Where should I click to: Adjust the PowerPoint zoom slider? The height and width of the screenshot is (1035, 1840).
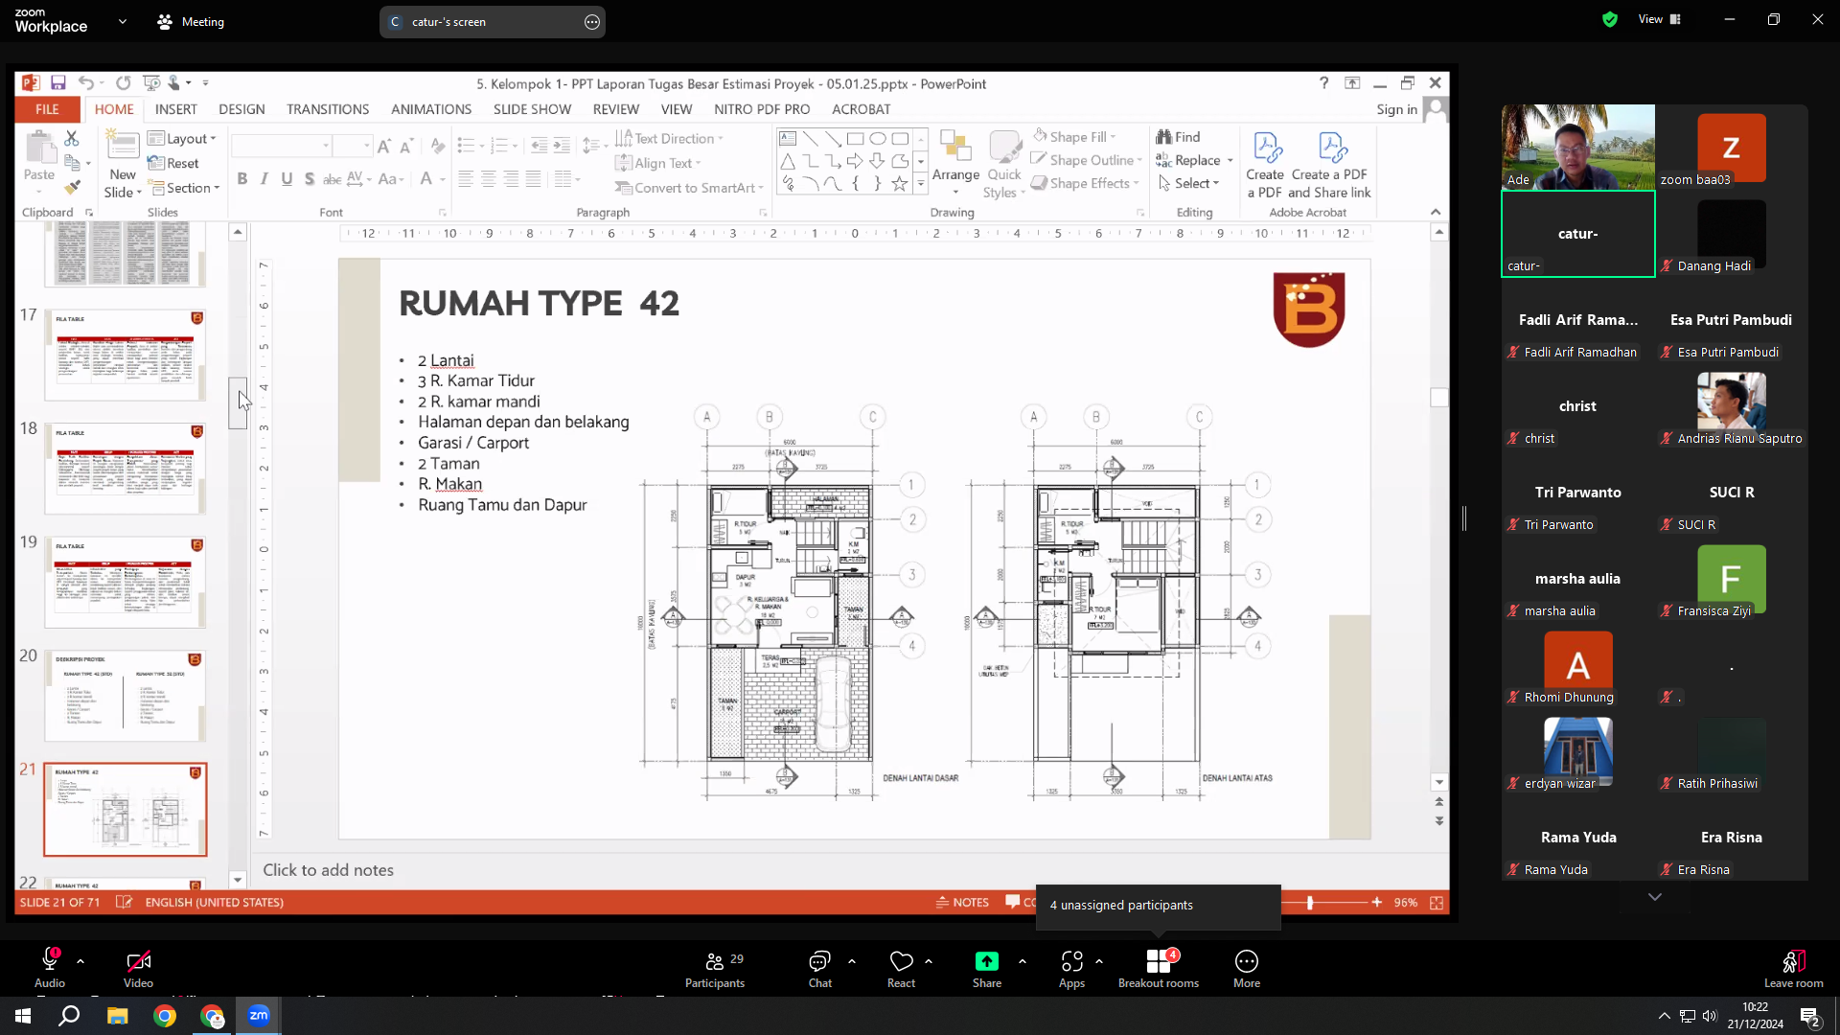point(1309,903)
